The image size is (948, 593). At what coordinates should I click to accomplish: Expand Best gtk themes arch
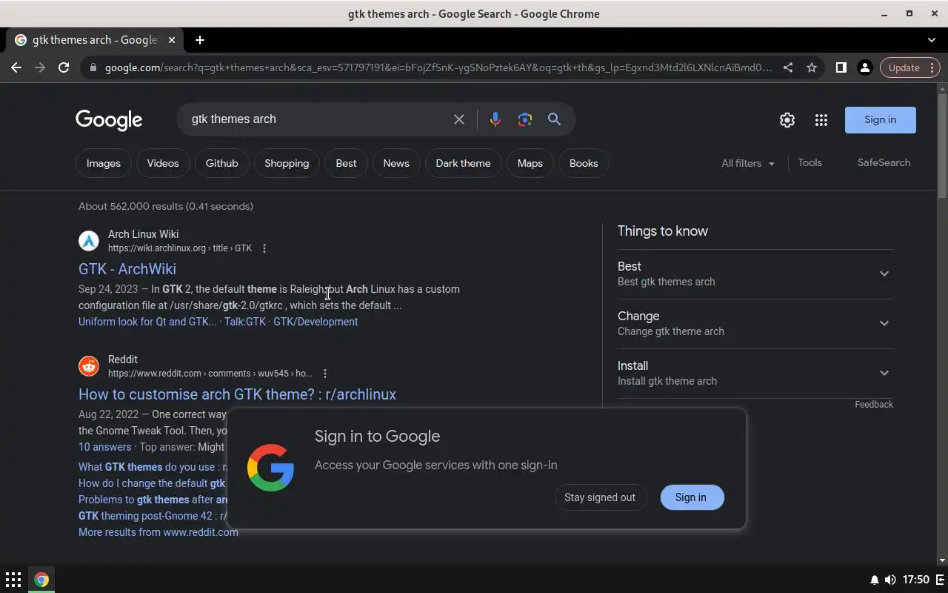[755, 274]
